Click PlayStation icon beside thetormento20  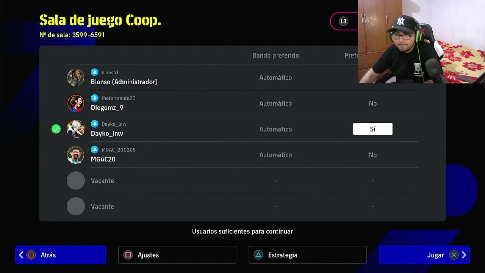(95, 98)
